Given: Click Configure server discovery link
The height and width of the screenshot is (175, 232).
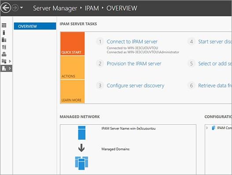Looking at the screenshot, I should 136,86.
